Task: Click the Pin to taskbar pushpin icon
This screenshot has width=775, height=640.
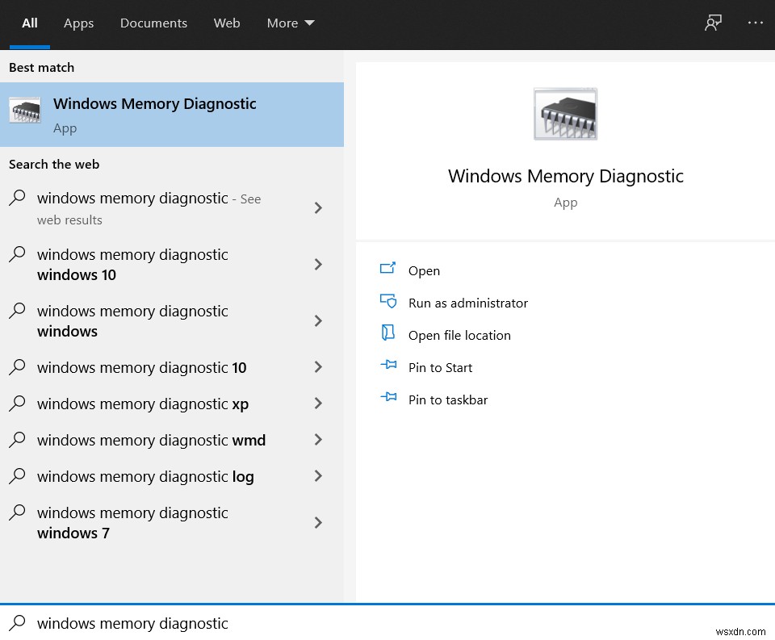Action: pyautogui.click(x=388, y=399)
